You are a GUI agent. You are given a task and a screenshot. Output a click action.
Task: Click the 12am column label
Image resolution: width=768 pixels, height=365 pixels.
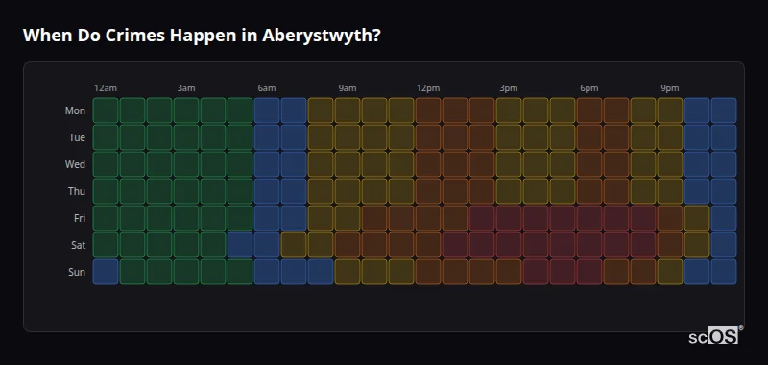point(106,88)
